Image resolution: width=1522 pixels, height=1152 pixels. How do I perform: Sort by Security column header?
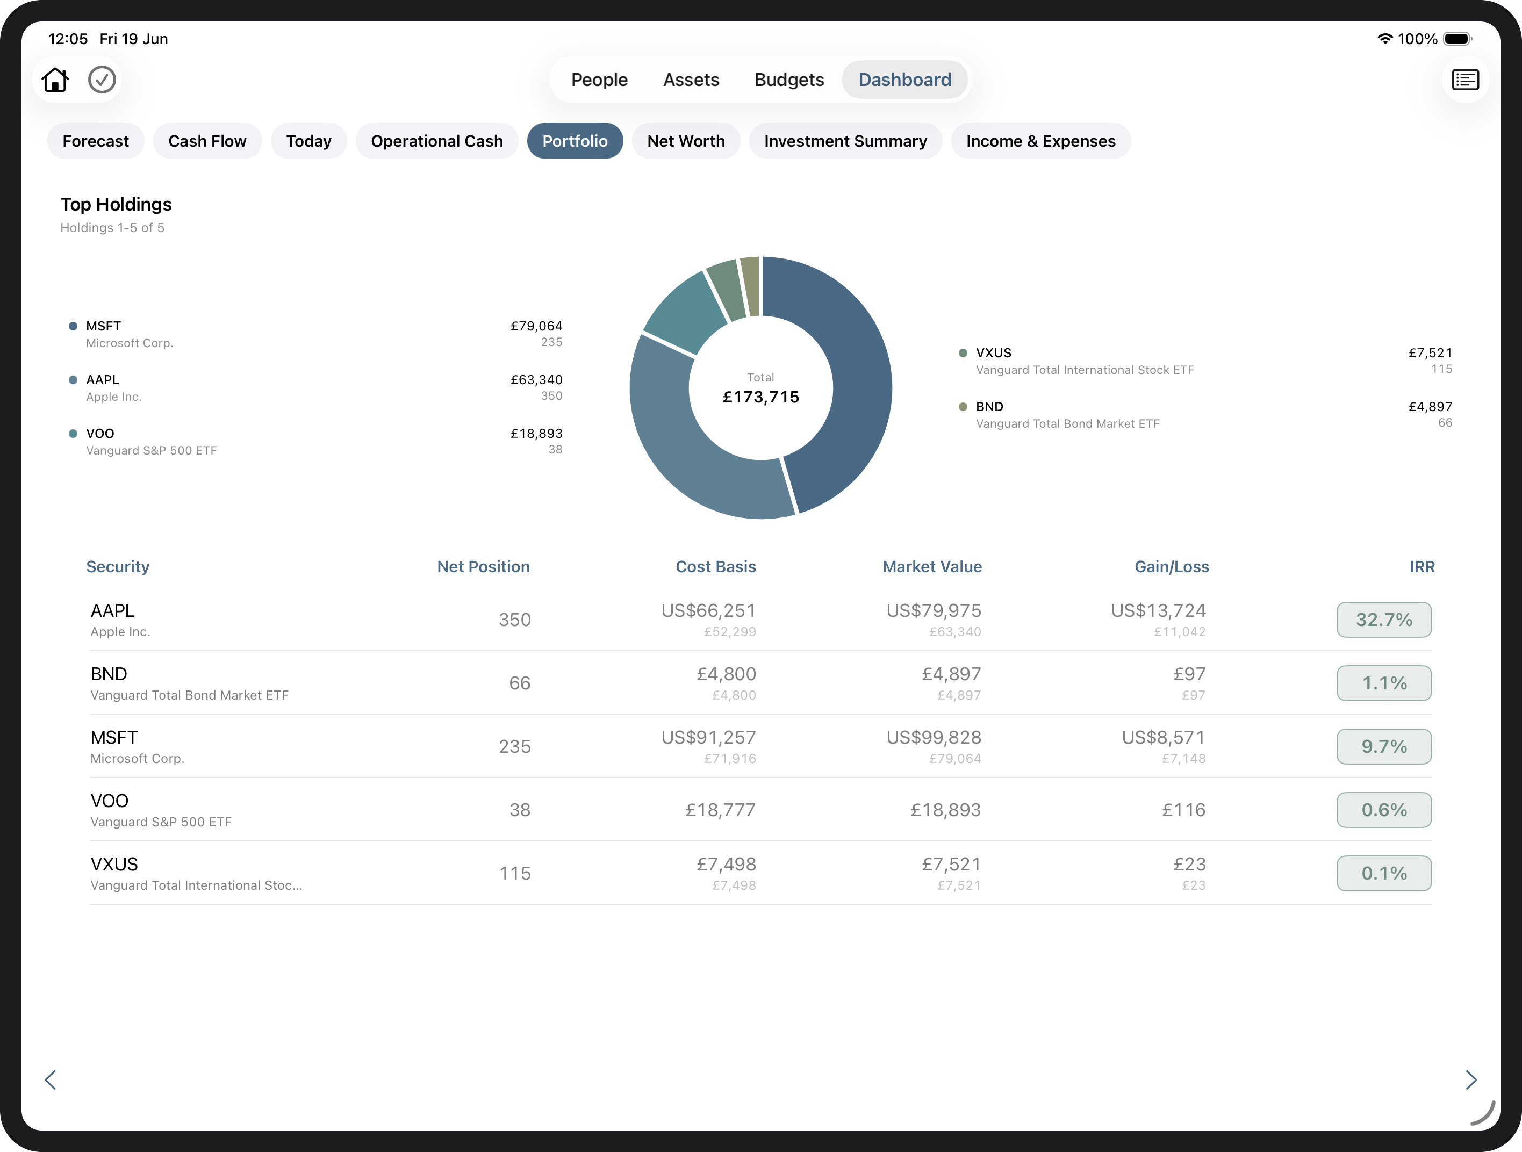point(118,567)
